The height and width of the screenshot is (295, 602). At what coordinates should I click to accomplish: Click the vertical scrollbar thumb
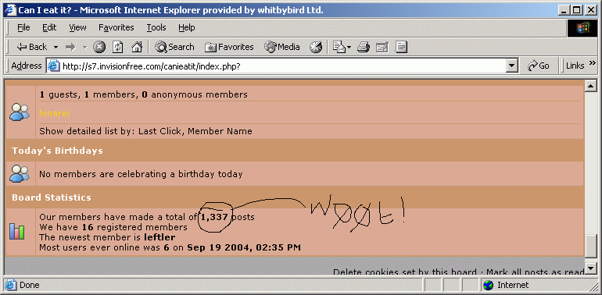click(590, 246)
